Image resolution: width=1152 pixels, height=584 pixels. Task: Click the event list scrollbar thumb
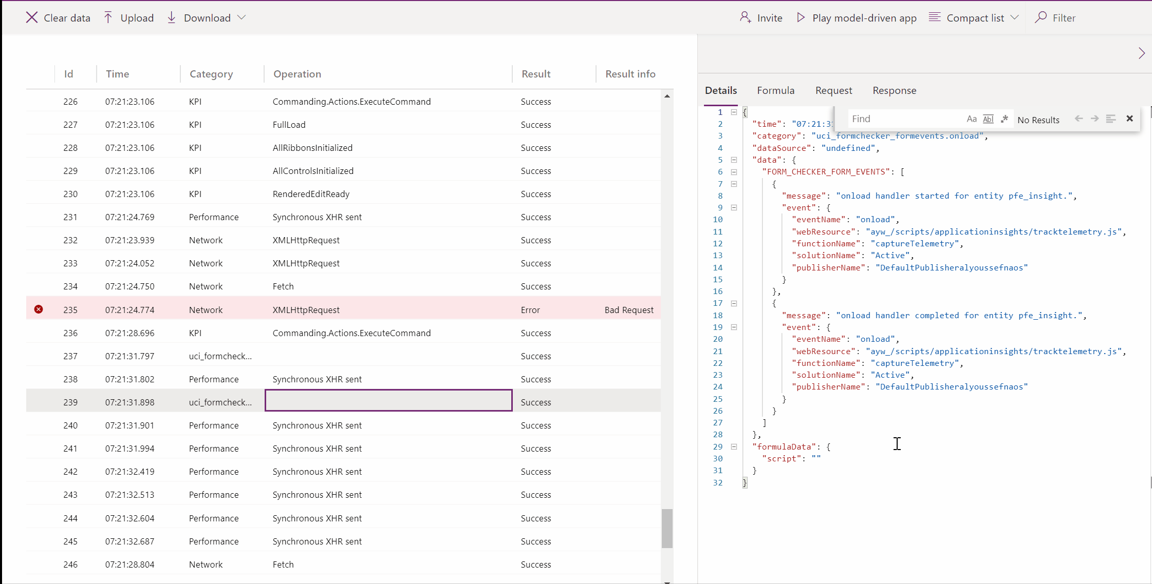[667, 528]
